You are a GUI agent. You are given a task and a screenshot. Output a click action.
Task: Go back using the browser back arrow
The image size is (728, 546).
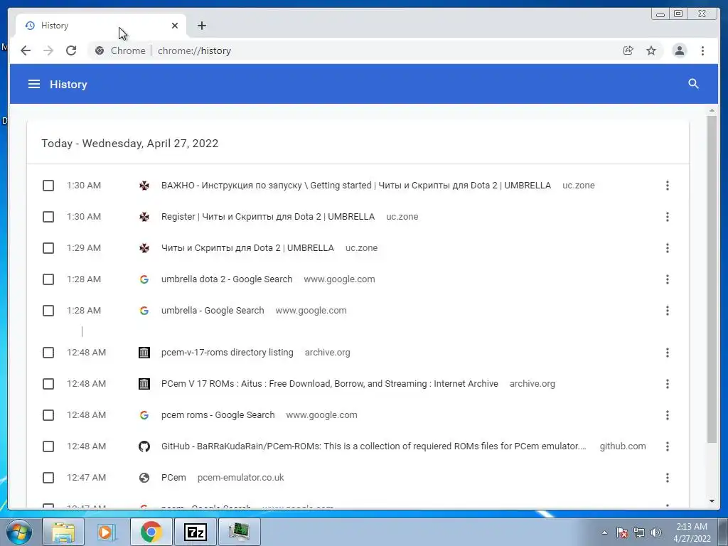[x=26, y=50]
